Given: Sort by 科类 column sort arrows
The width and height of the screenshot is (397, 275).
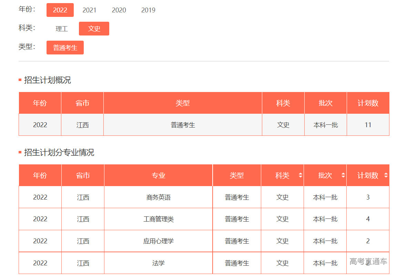Looking at the screenshot, I should (x=301, y=175).
